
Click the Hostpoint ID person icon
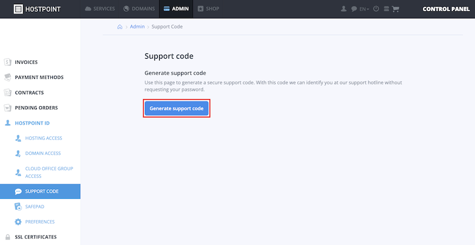8,123
